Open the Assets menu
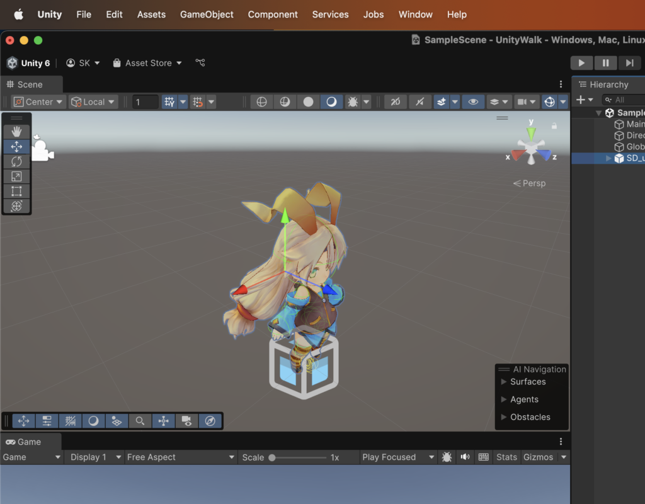The image size is (645, 504). coord(151,15)
